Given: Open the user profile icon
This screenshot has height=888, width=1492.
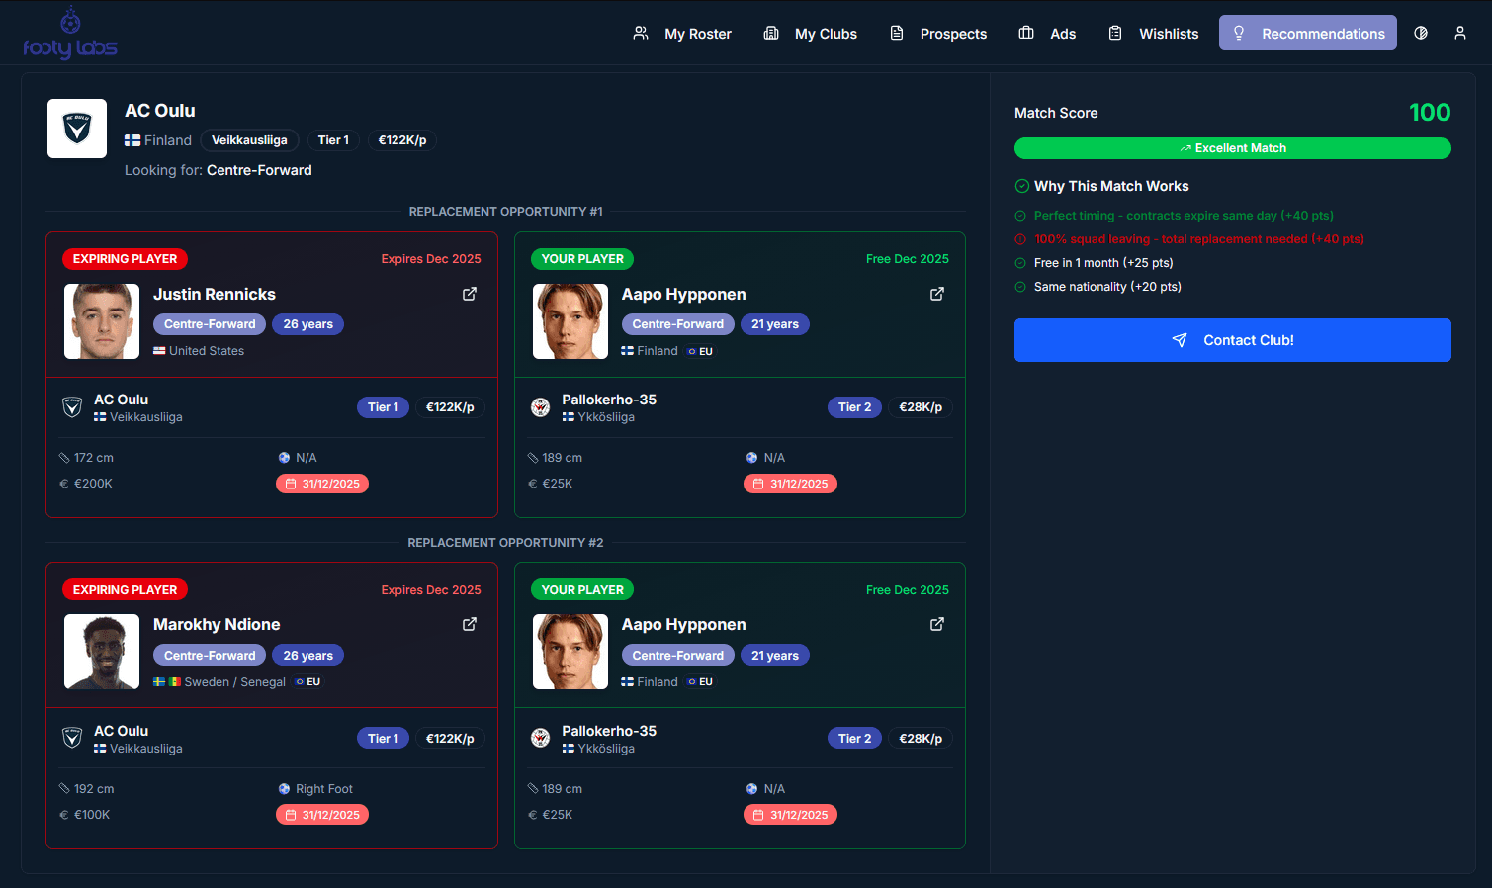Looking at the screenshot, I should coord(1459,33).
